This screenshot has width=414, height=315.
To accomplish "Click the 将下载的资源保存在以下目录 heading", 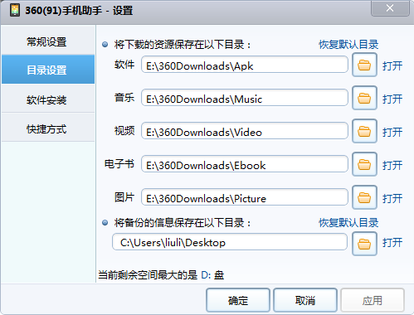I will coord(183,45).
